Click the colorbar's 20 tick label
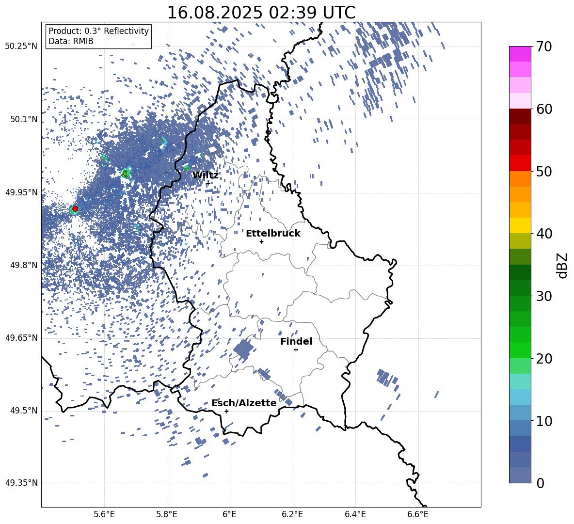The width and height of the screenshot is (574, 524). pos(544,359)
